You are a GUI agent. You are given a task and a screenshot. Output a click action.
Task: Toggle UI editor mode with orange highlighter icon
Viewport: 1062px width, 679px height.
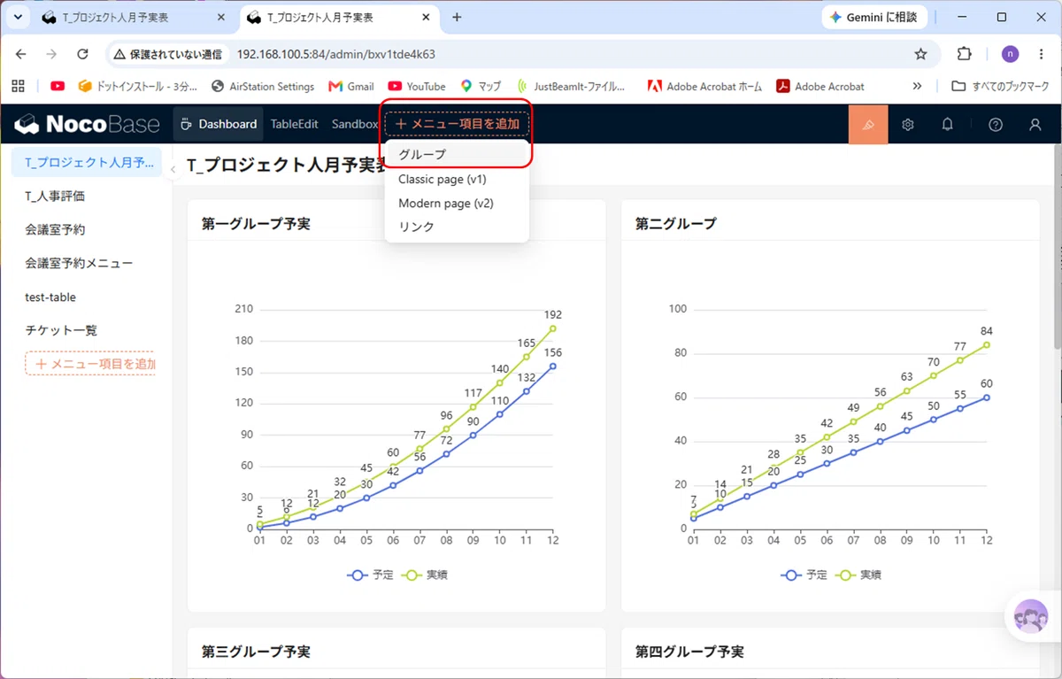coord(867,125)
